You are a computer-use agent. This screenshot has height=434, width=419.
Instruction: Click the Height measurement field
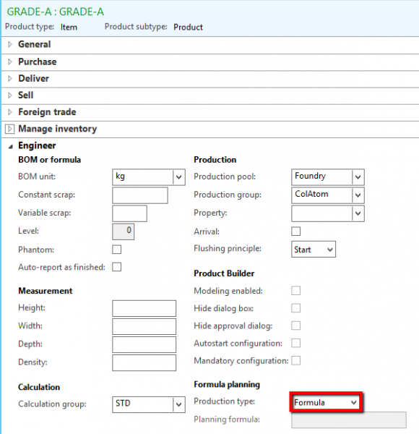pos(144,308)
